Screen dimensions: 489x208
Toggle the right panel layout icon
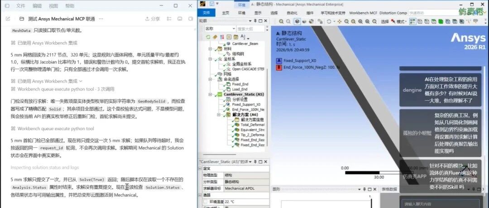coord(190,19)
